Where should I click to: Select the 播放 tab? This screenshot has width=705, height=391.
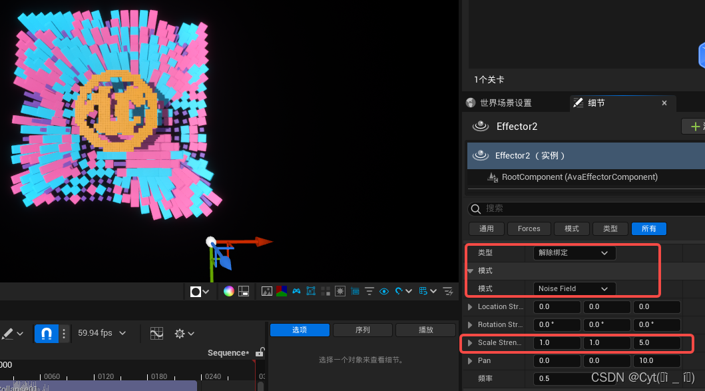coord(426,330)
